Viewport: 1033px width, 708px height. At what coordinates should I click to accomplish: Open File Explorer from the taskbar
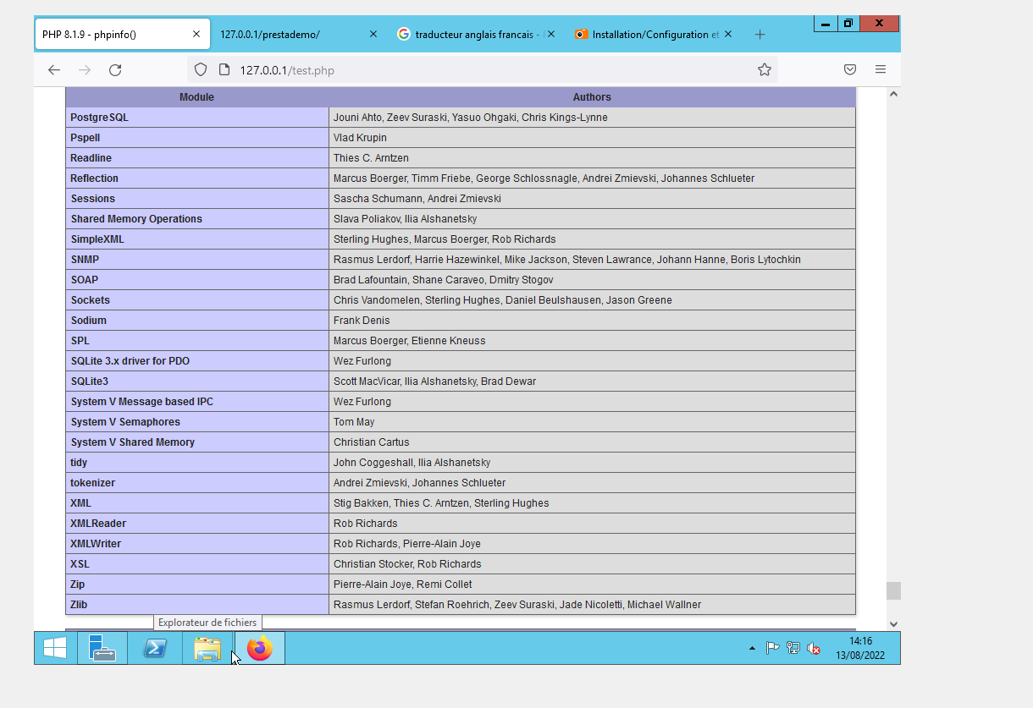[207, 648]
